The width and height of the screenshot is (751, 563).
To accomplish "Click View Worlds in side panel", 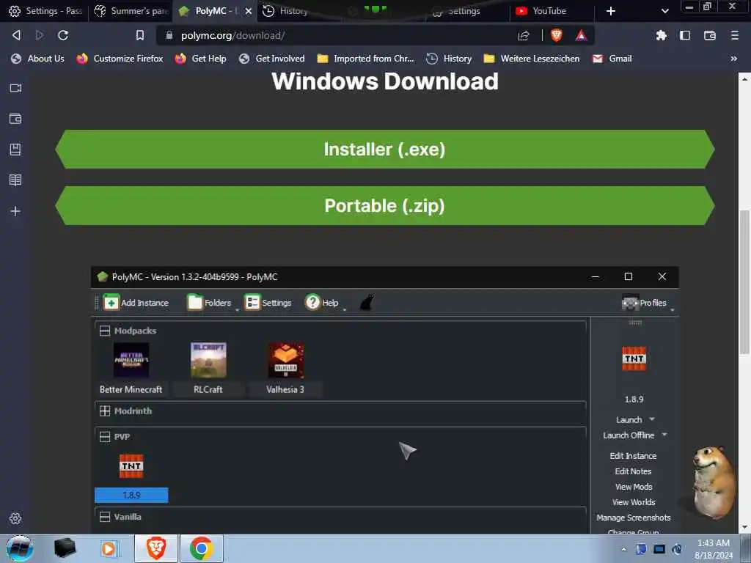I will 634,501.
